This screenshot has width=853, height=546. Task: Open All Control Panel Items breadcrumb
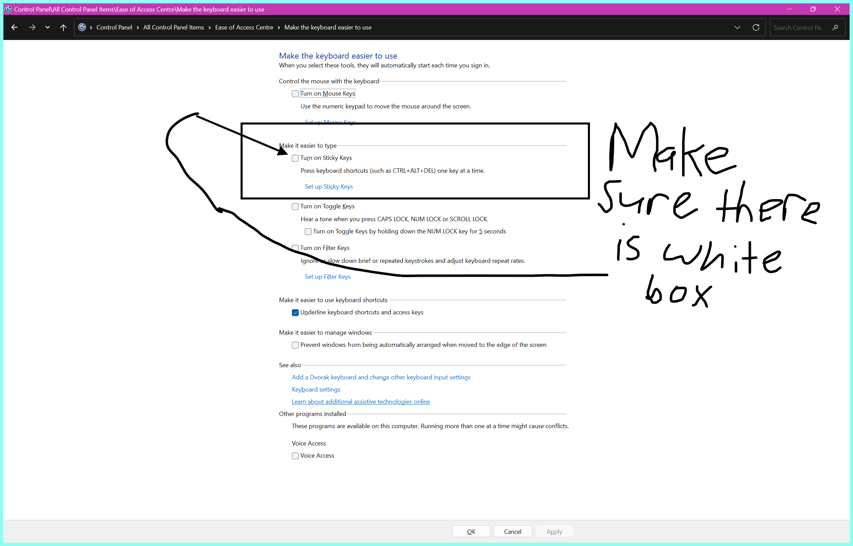173,27
